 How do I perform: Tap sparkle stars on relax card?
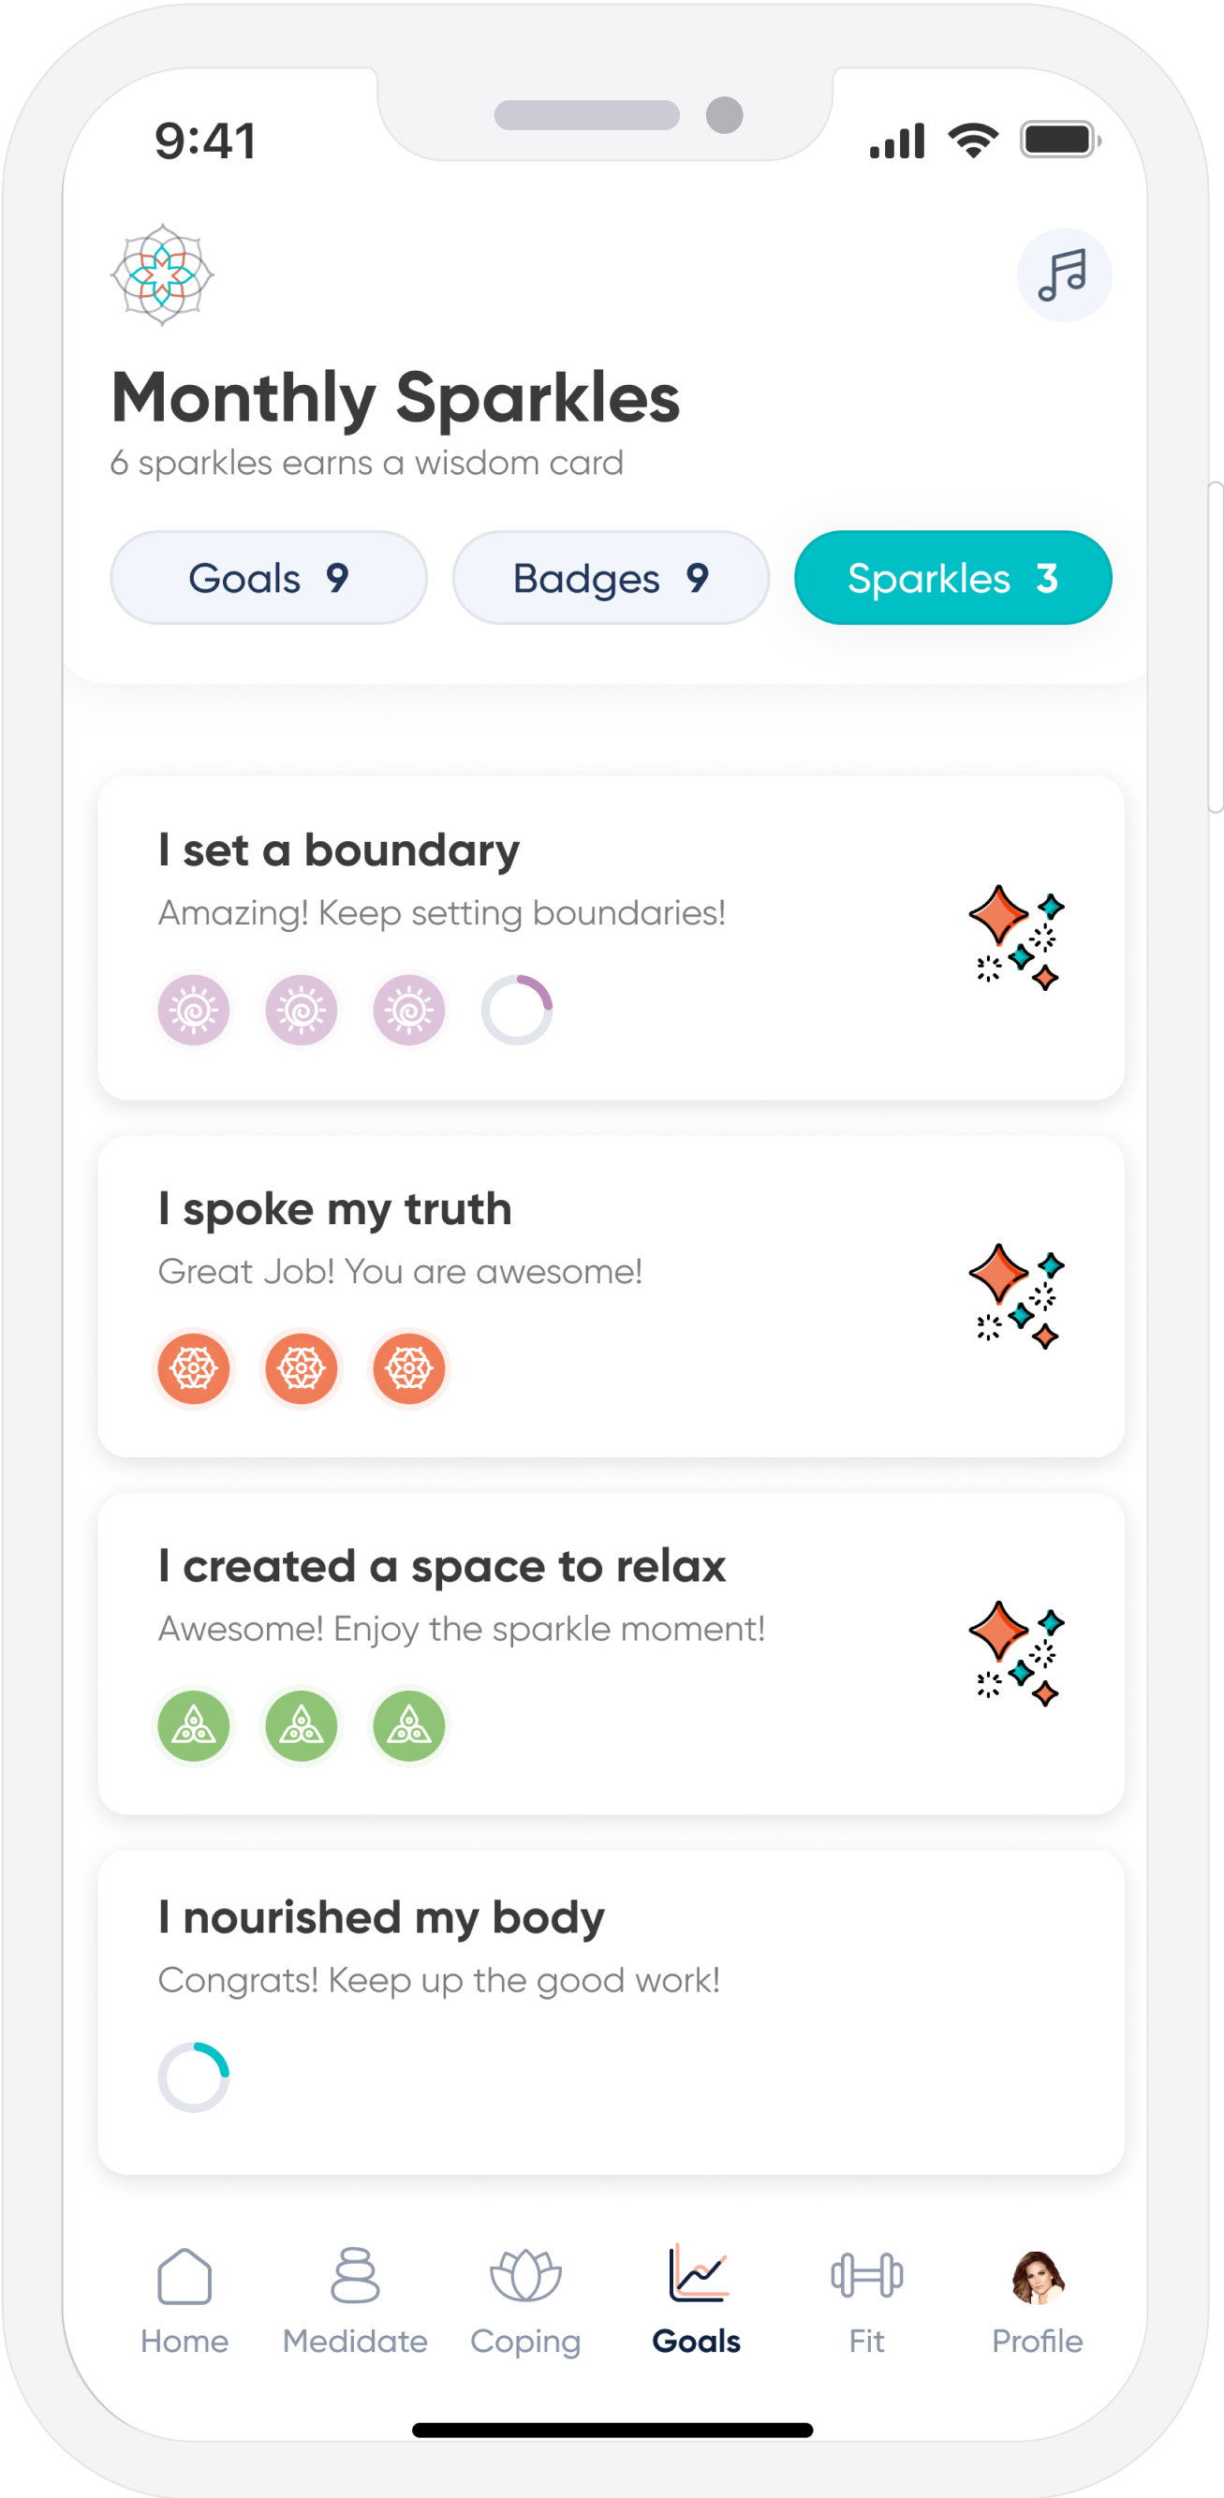pos(1015,1653)
